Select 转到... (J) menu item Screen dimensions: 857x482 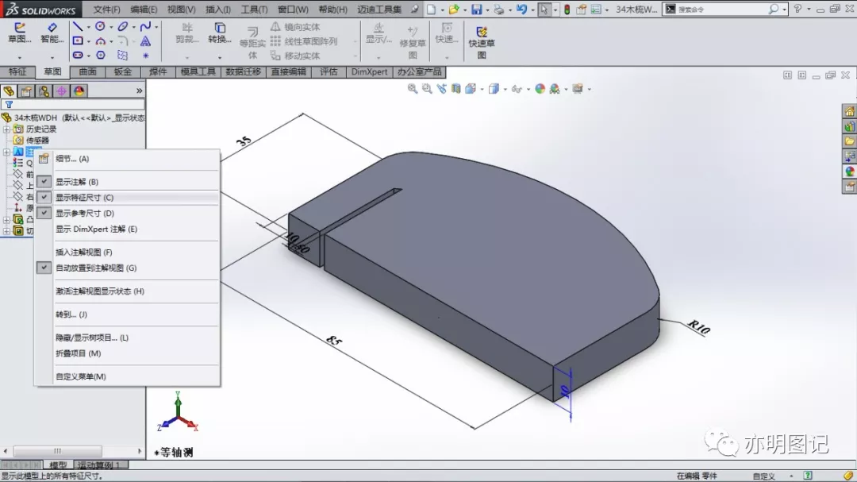tap(71, 314)
